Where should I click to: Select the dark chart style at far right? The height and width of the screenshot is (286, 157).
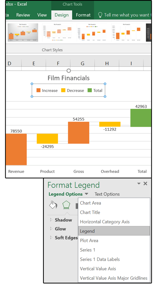click(x=149, y=33)
